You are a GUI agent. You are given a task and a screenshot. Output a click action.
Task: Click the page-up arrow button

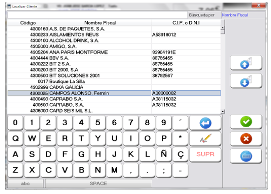246,63
